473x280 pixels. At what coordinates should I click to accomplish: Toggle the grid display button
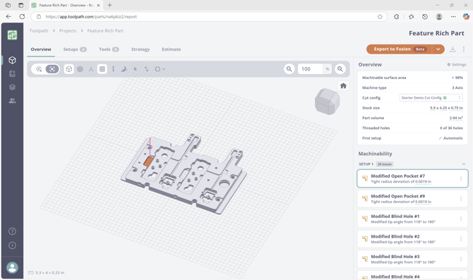coord(102,69)
